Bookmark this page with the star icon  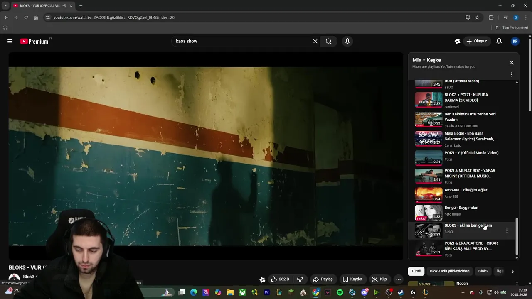click(477, 17)
